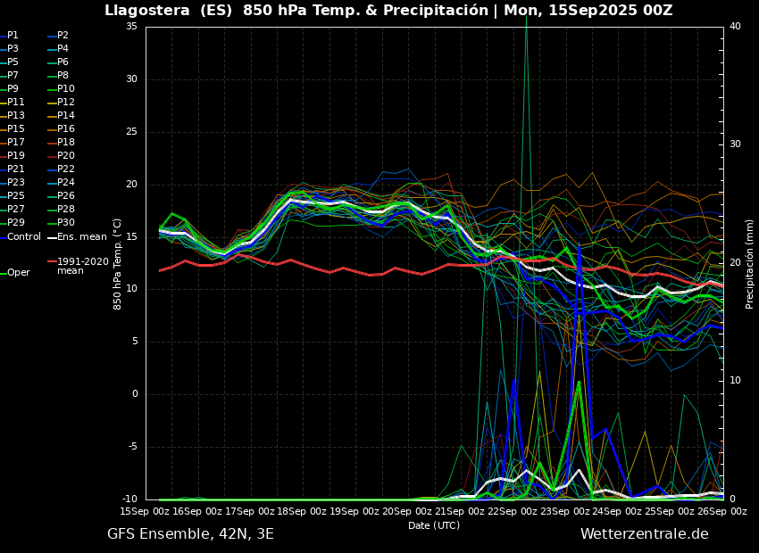Click the '850 hPa Temp. (°C)' axis title
The height and width of the screenshot is (553, 759).
pyautogui.click(x=117, y=264)
